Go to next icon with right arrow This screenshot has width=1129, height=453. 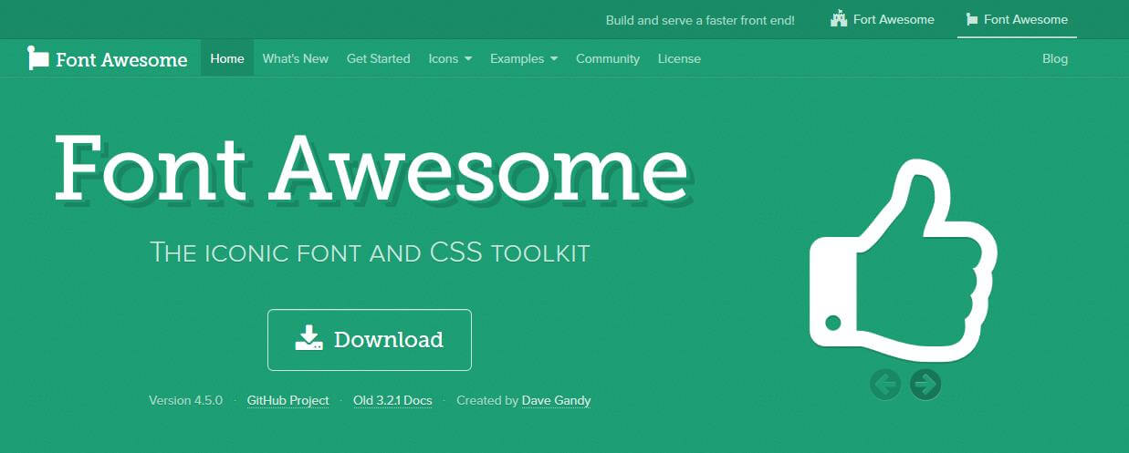click(925, 385)
